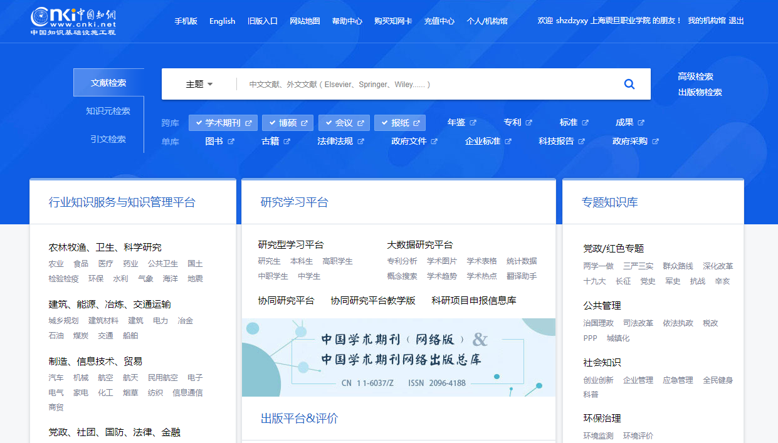Click 公共卫生 industry link

click(163, 264)
